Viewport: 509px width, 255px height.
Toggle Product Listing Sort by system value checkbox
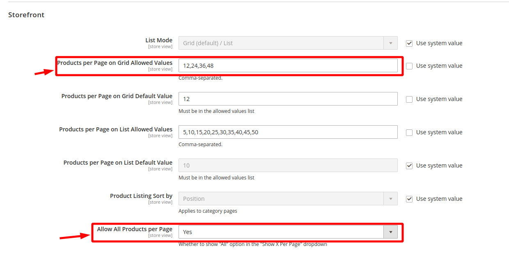(x=409, y=199)
